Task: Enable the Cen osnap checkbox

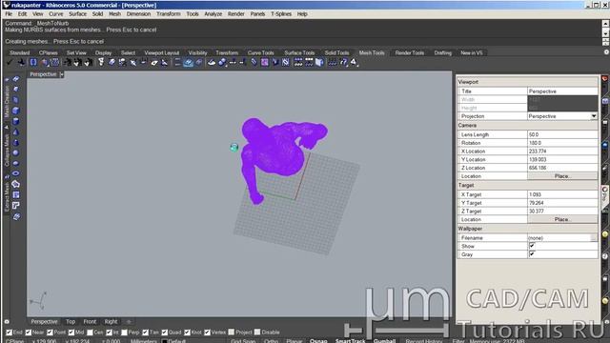Action: [90, 333]
